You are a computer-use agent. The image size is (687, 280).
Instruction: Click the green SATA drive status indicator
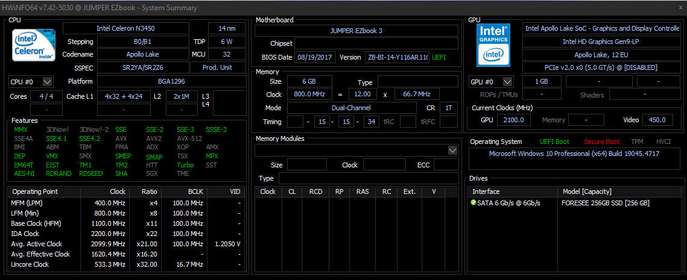click(x=473, y=203)
